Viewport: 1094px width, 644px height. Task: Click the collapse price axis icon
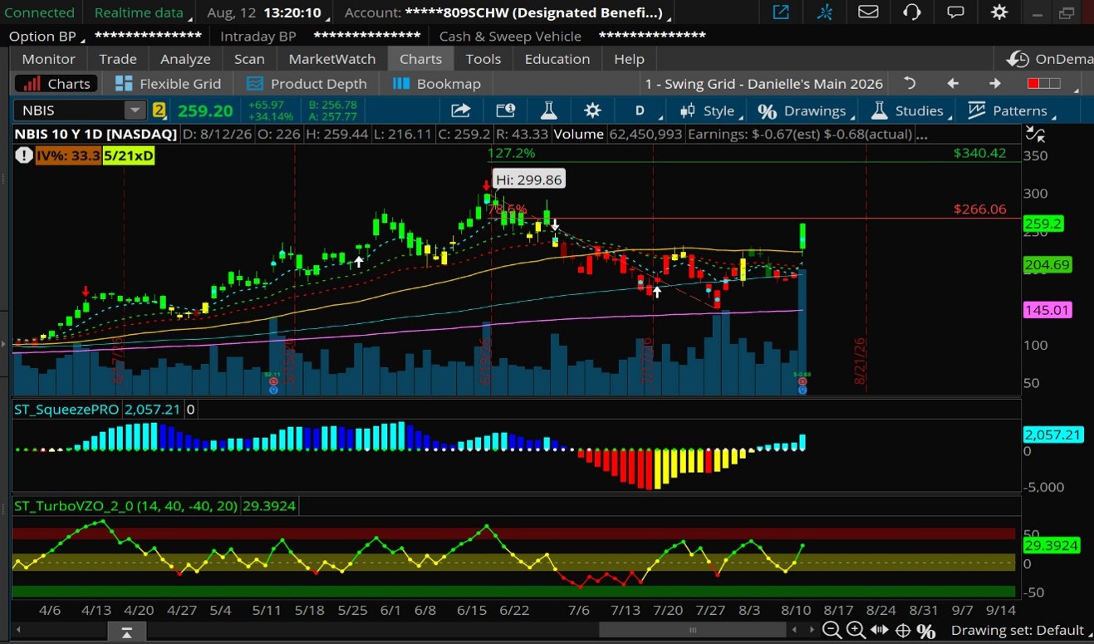tap(1035, 134)
